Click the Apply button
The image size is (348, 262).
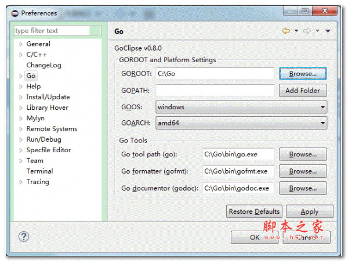pos(310,212)
